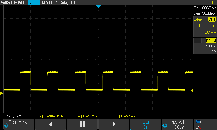Click the channel 1 ground level marker
Viewport: 217px width, 130px height.
click(x=1, y=93)
